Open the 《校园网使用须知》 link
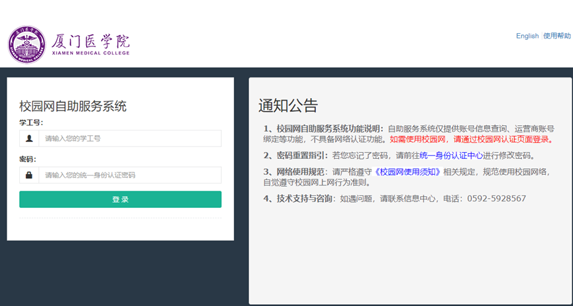The height and width of the screenshot is (306, 573). click(407, 172)
